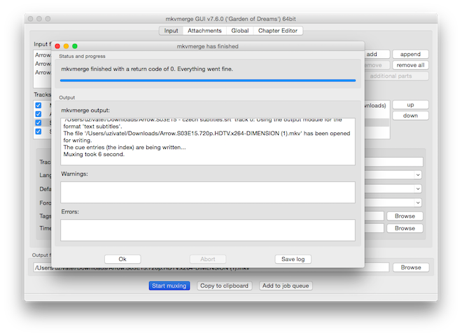Select second Arrow input file row
This screenshot has width=462, height=336.
click(43, 64)
